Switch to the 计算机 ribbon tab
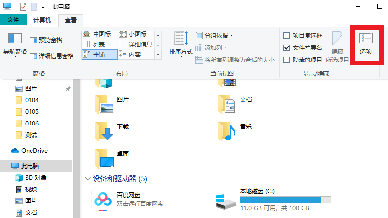The image size is (388, 218). pyautogui.click(x=42, y=20)
